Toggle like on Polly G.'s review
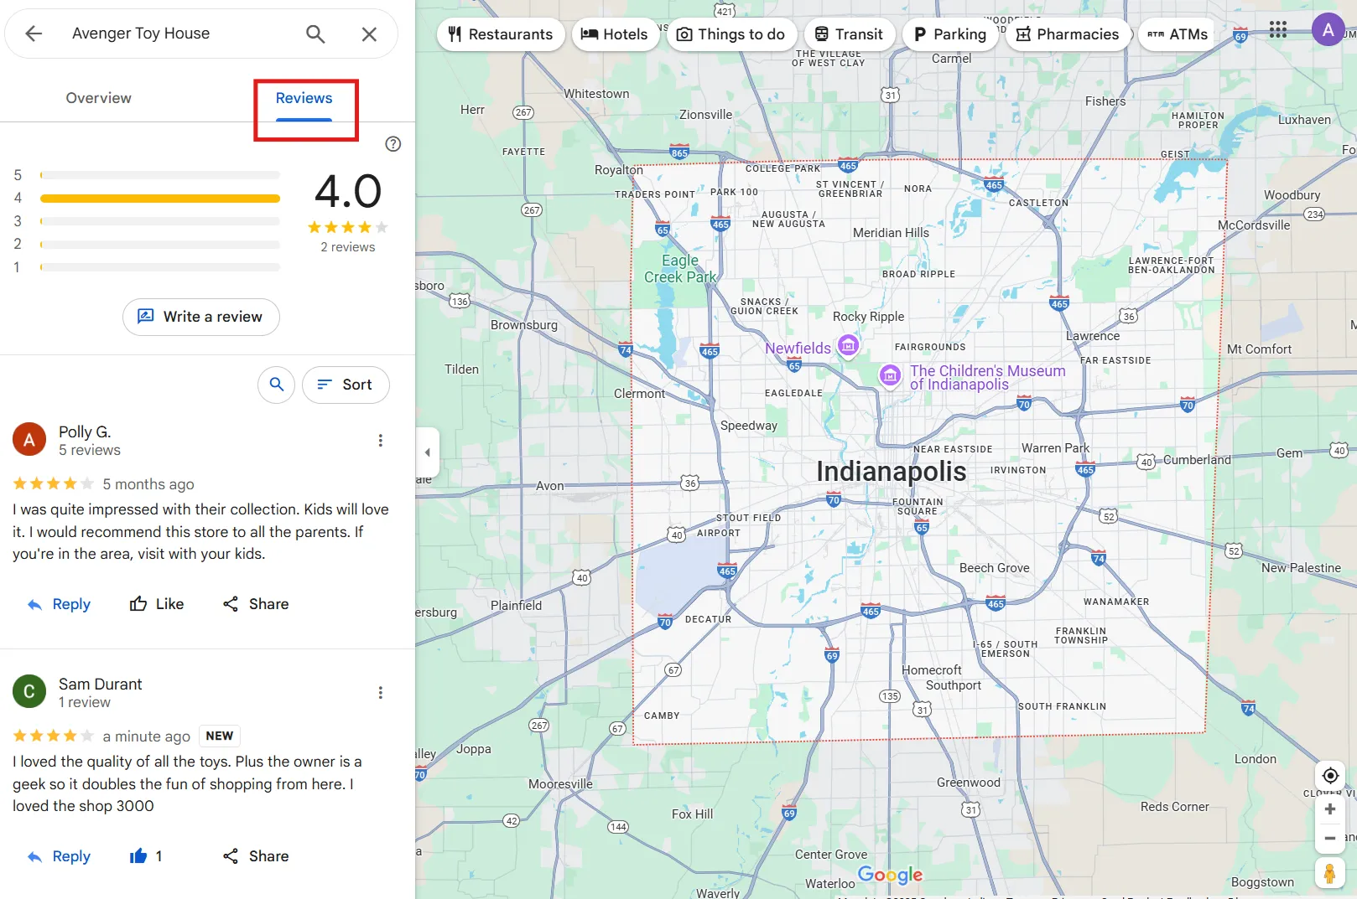Screen dimensions: 1357x899 [157, 604]
